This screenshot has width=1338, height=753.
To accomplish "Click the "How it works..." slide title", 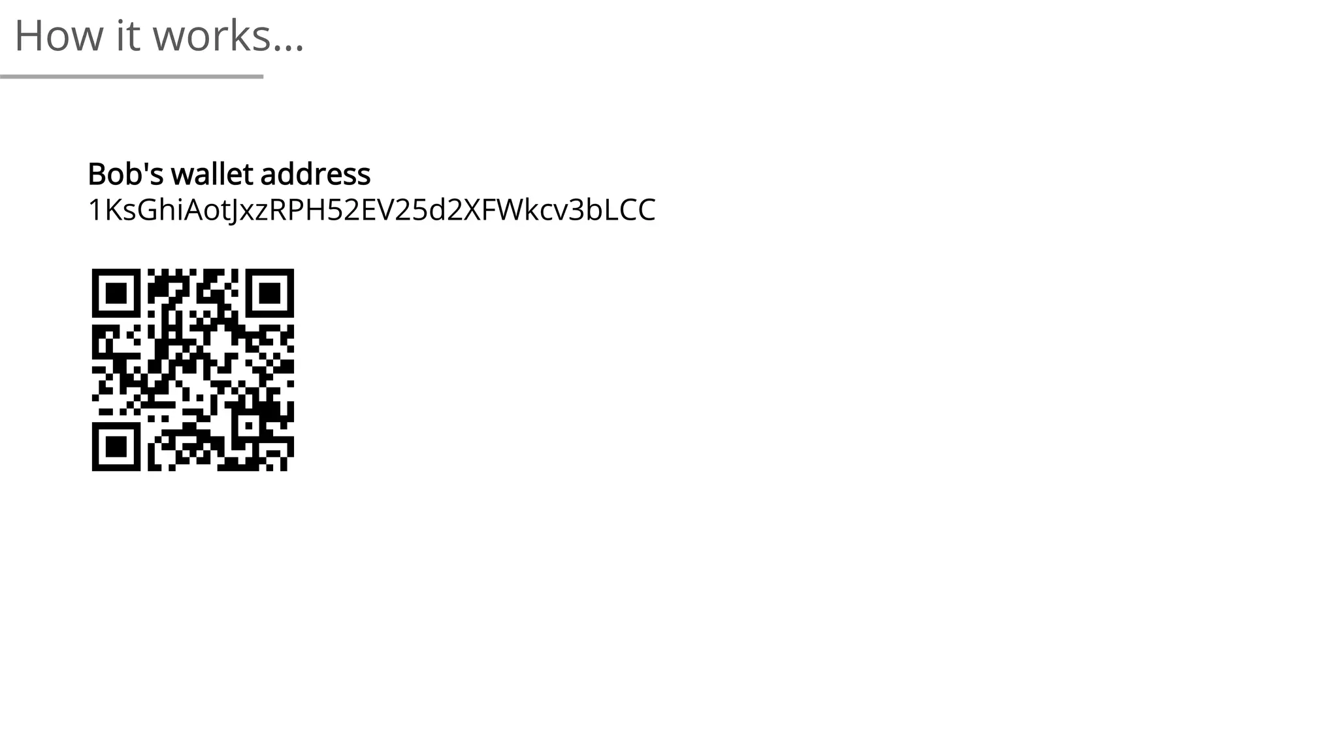I will point(159,35).
